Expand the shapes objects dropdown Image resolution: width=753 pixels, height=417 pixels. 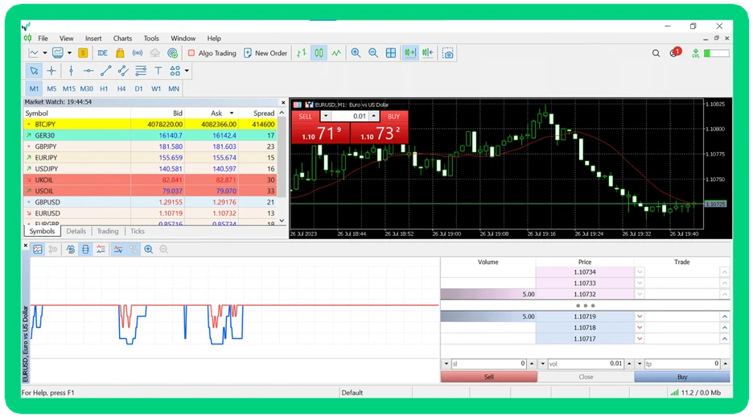[x=187, y=71]
